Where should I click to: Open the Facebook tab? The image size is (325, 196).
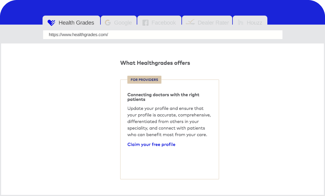[x=159, y=23]
